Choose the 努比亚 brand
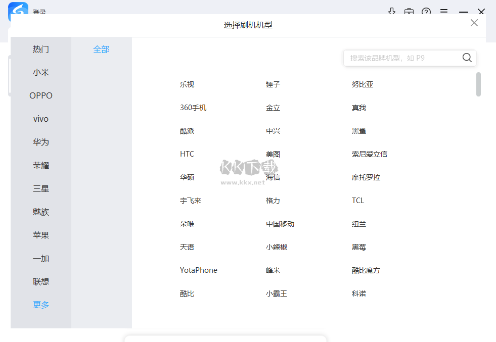The image size is (496, 342). click(x=363, y=84)
